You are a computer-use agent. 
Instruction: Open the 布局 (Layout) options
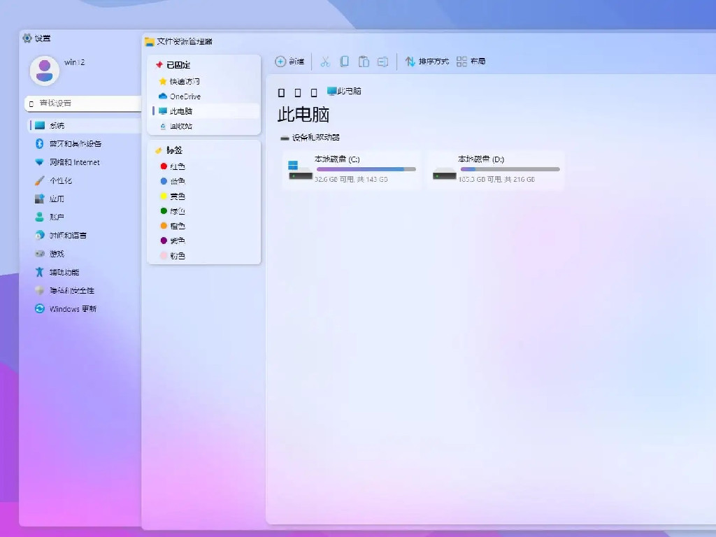(471, 62)
